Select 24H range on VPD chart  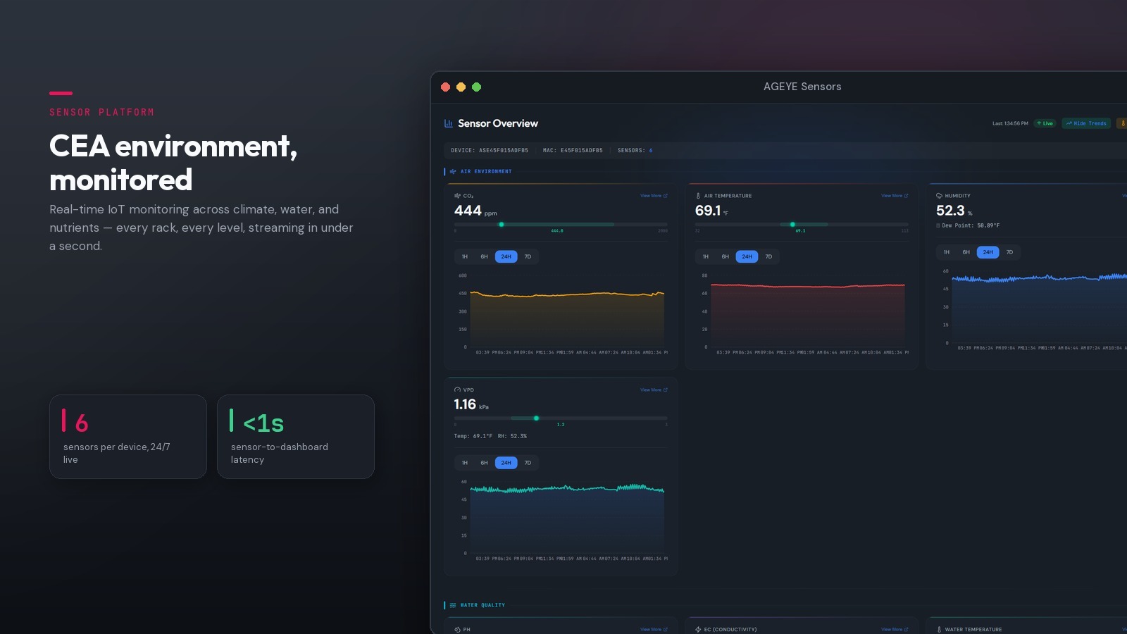(506, 463)
